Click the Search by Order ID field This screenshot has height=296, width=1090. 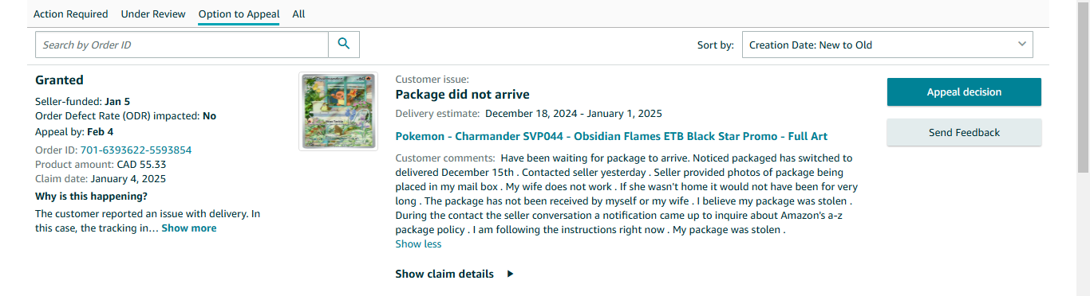click(x=182, y=45)
